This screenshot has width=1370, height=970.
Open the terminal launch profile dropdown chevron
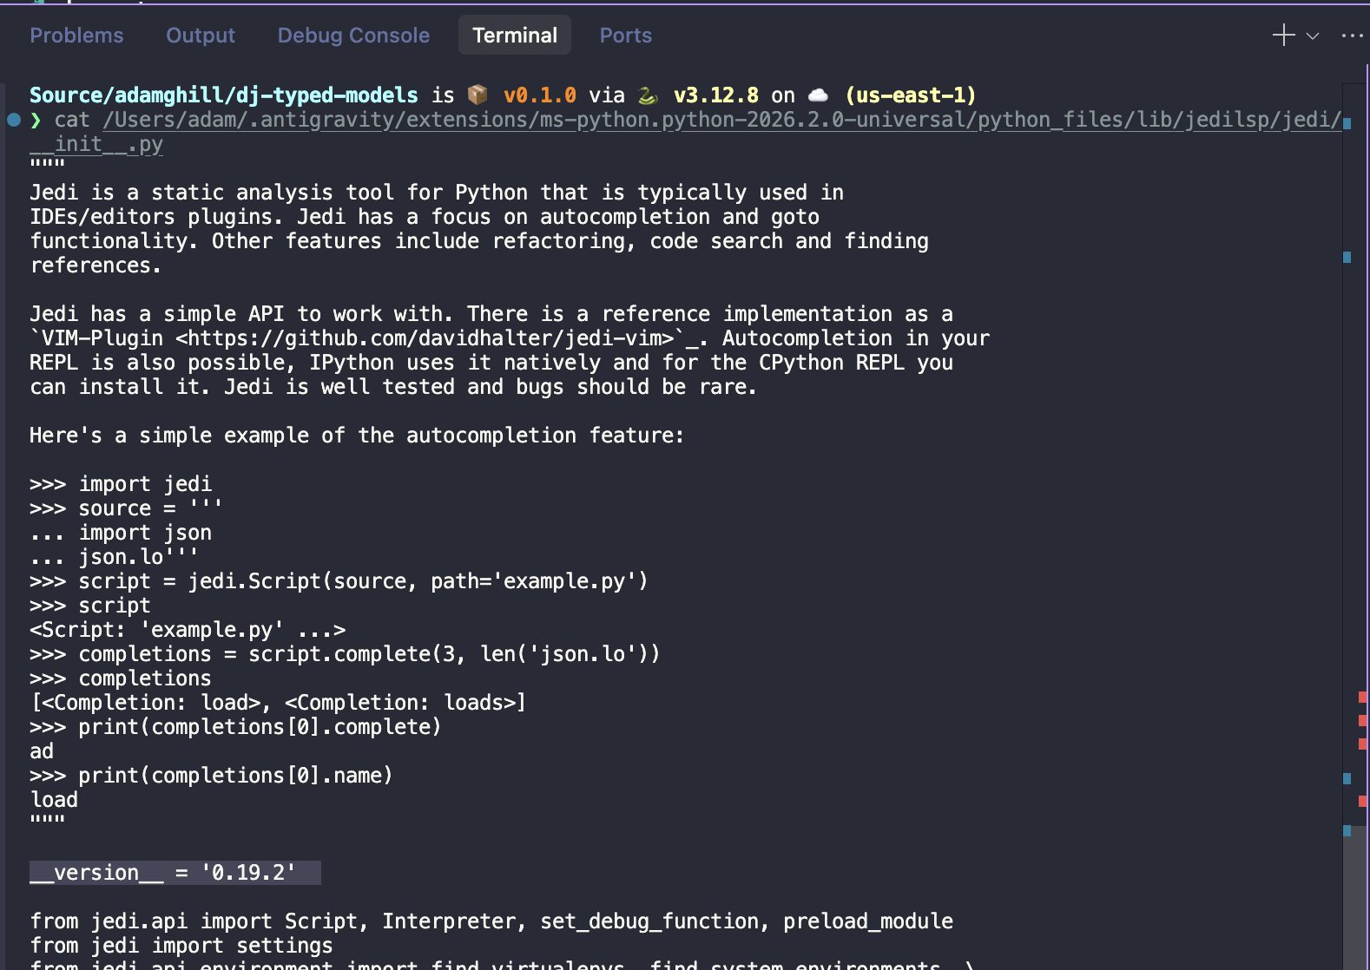click(1313, 36)
